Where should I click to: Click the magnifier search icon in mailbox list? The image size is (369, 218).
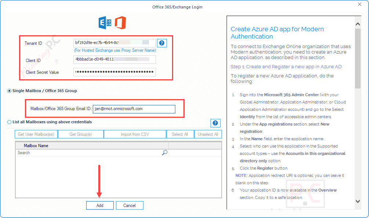165,153
